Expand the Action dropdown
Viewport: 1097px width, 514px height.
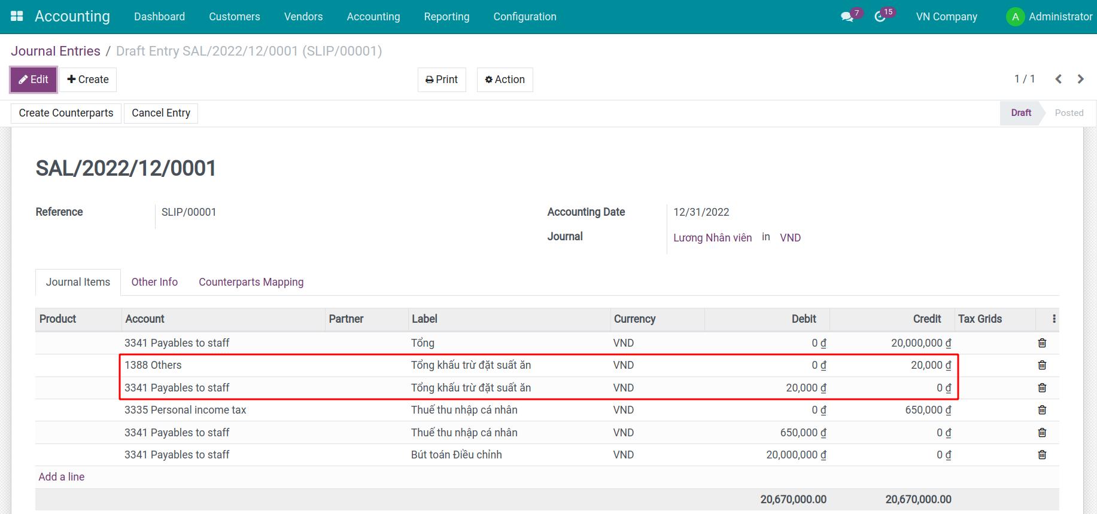(505, 79)
